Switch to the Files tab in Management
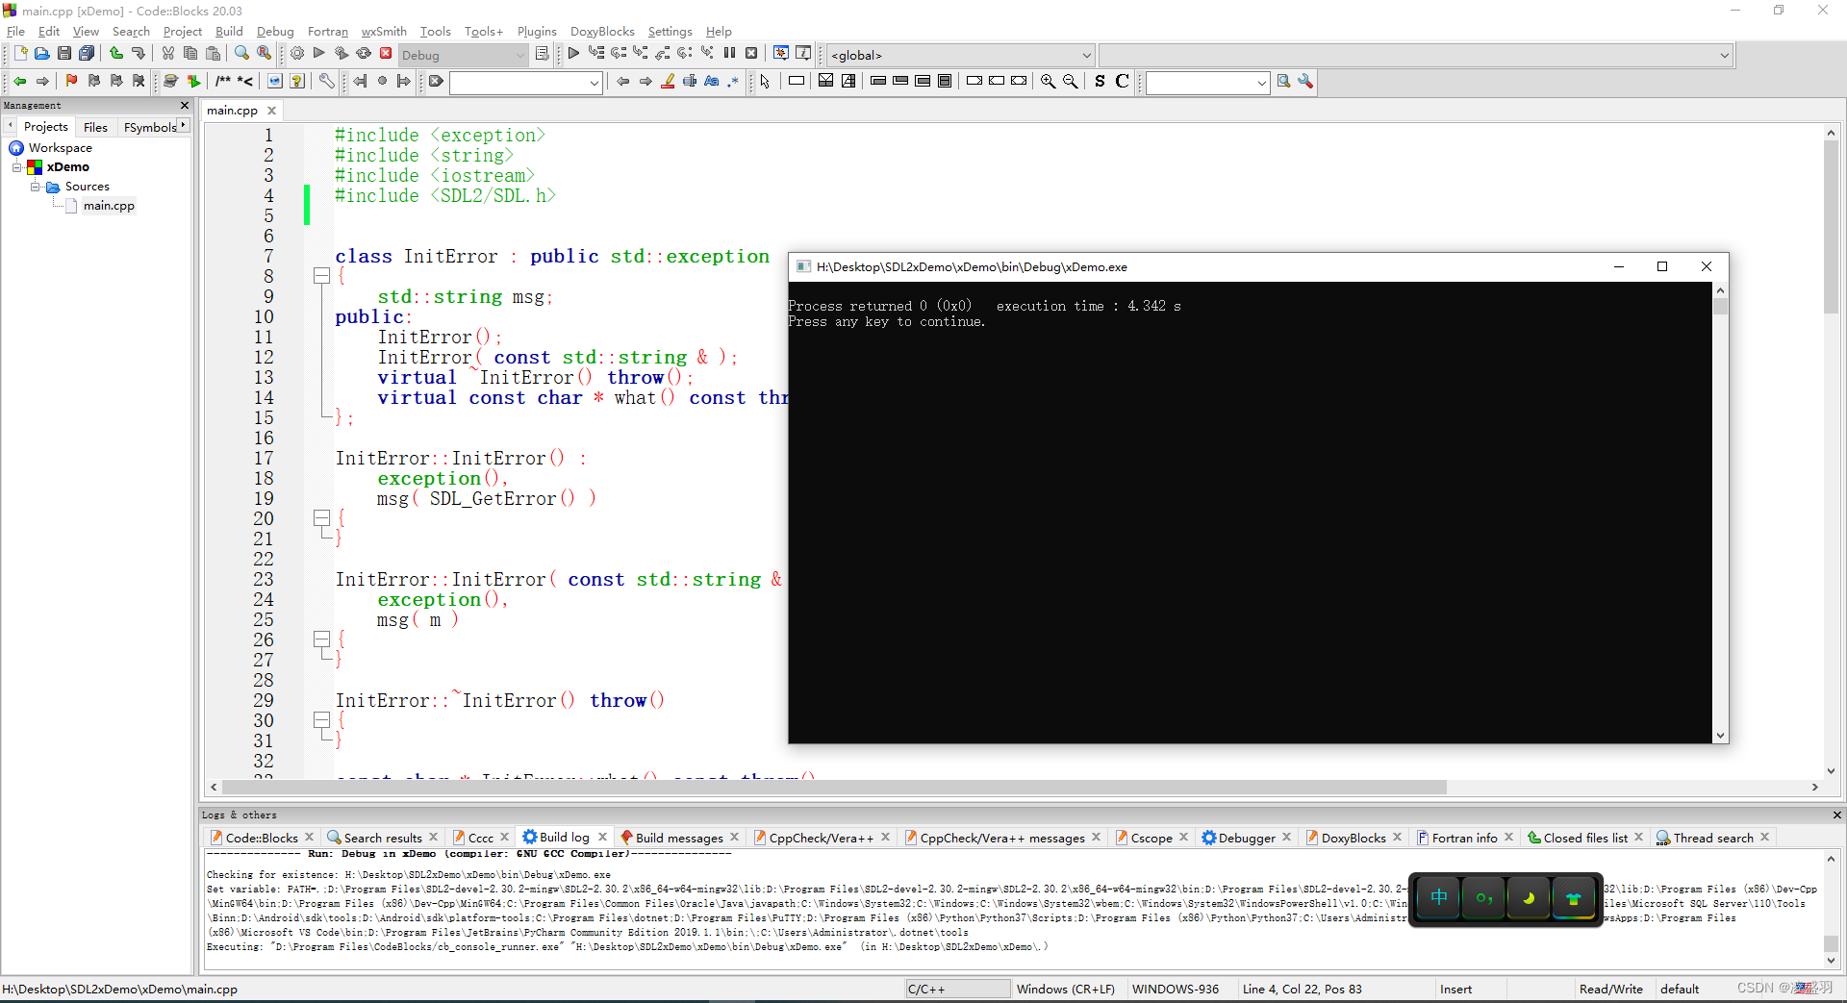This screenshot has width=1847, height=1003. coord(95,127)
